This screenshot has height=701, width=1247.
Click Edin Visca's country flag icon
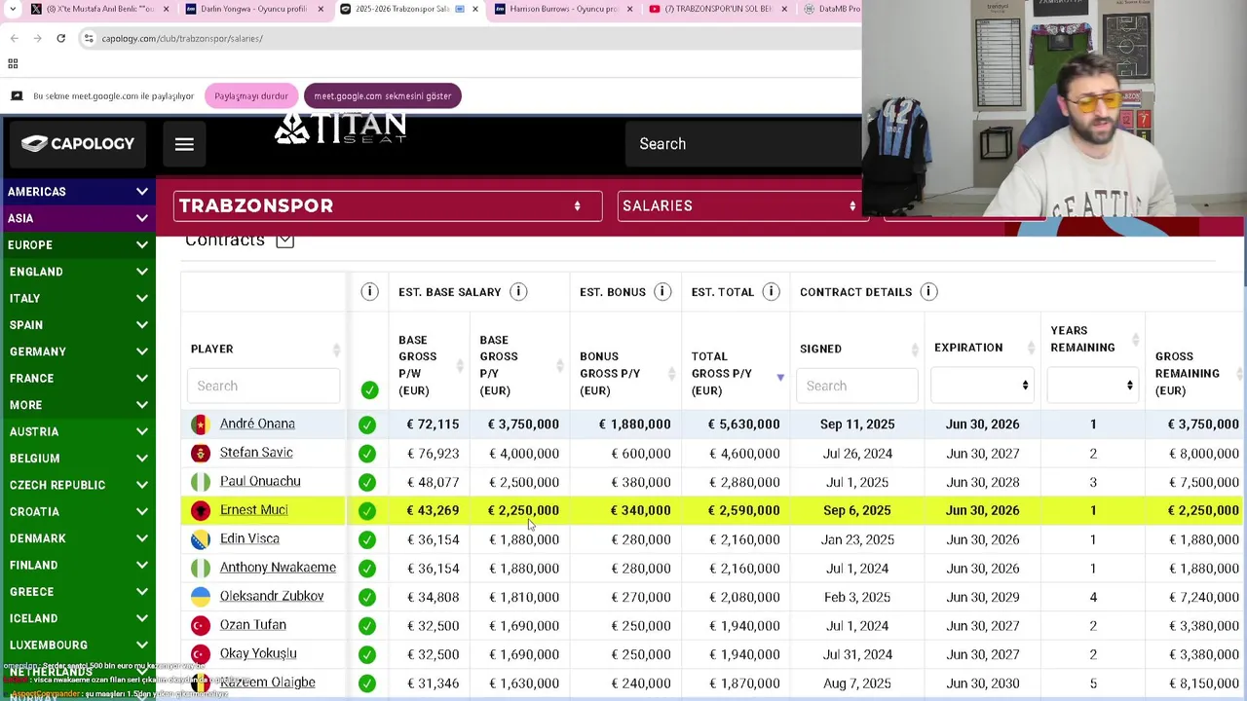click(x=201, y=539)
